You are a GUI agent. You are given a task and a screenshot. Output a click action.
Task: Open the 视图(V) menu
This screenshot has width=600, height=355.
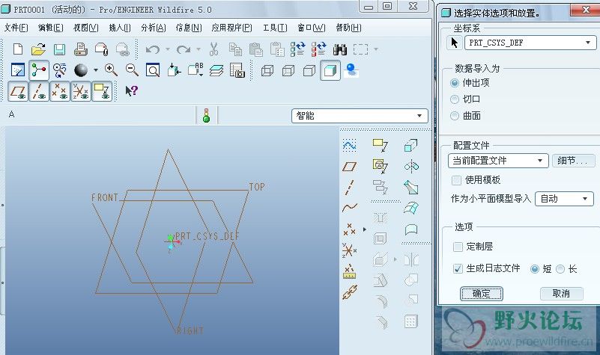click(85, 28)
